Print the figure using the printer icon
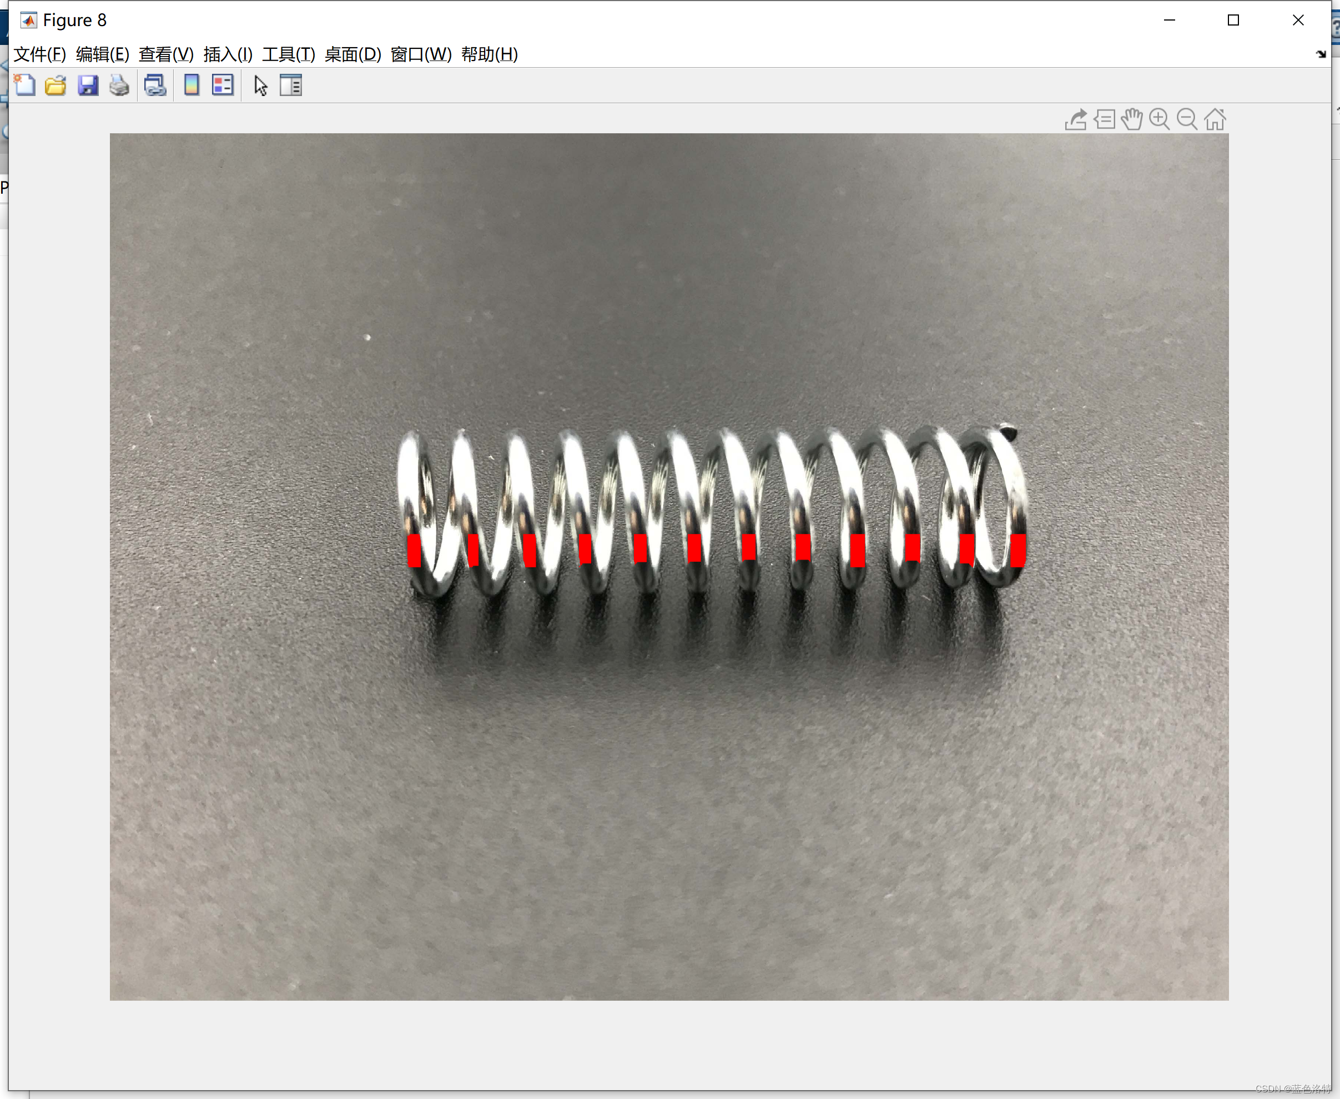Screen dimensions: 1340x1099 pyautogui.click(x=119, y=85)
